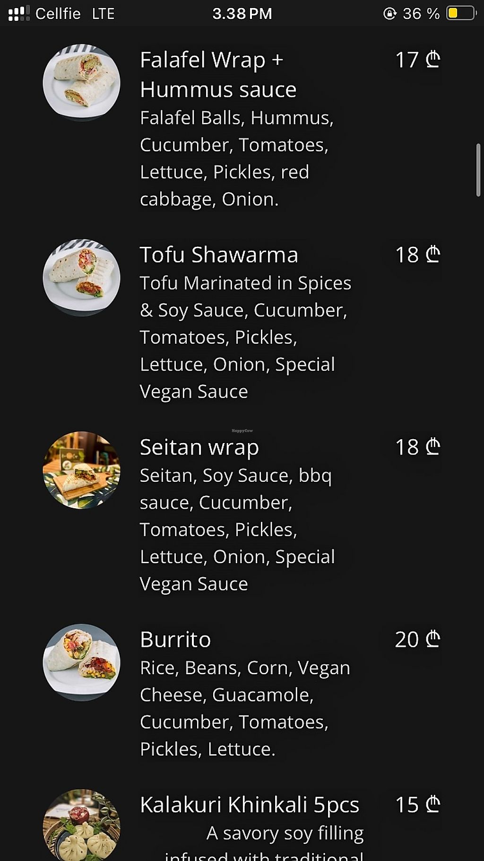Tap the 15 lari Khinkali price
Viewport: 484px width, 861px height.
(x=417, y=805)
